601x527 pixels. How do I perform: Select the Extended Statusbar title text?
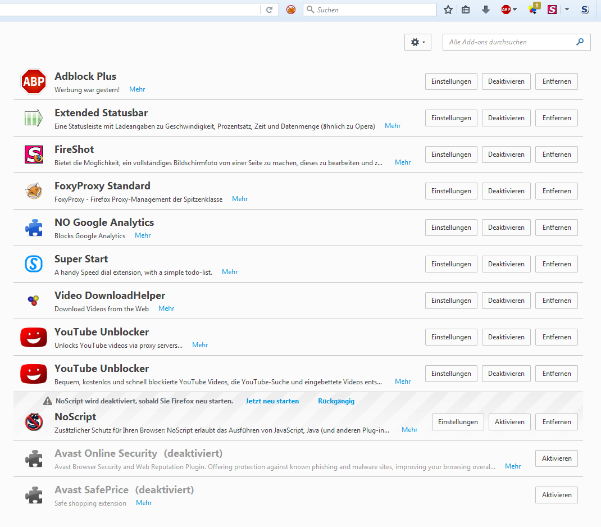tap(101, 113)
